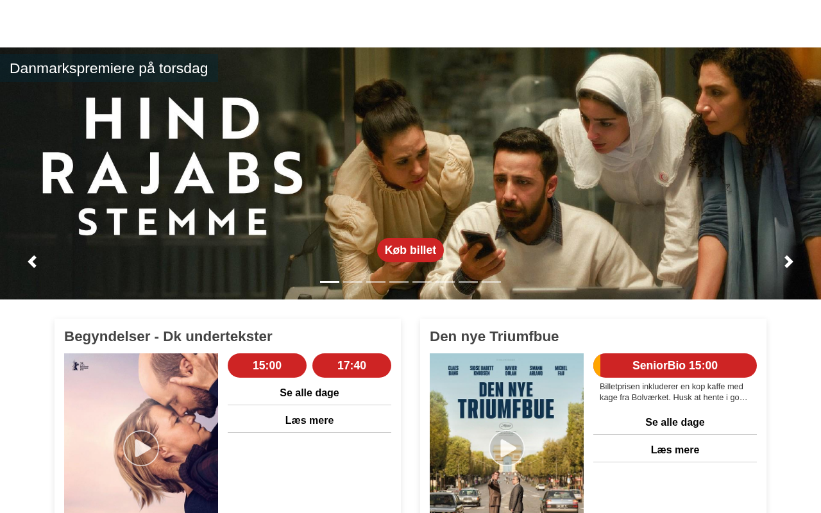Jump to the last carousel indicator

pos(491,282)
